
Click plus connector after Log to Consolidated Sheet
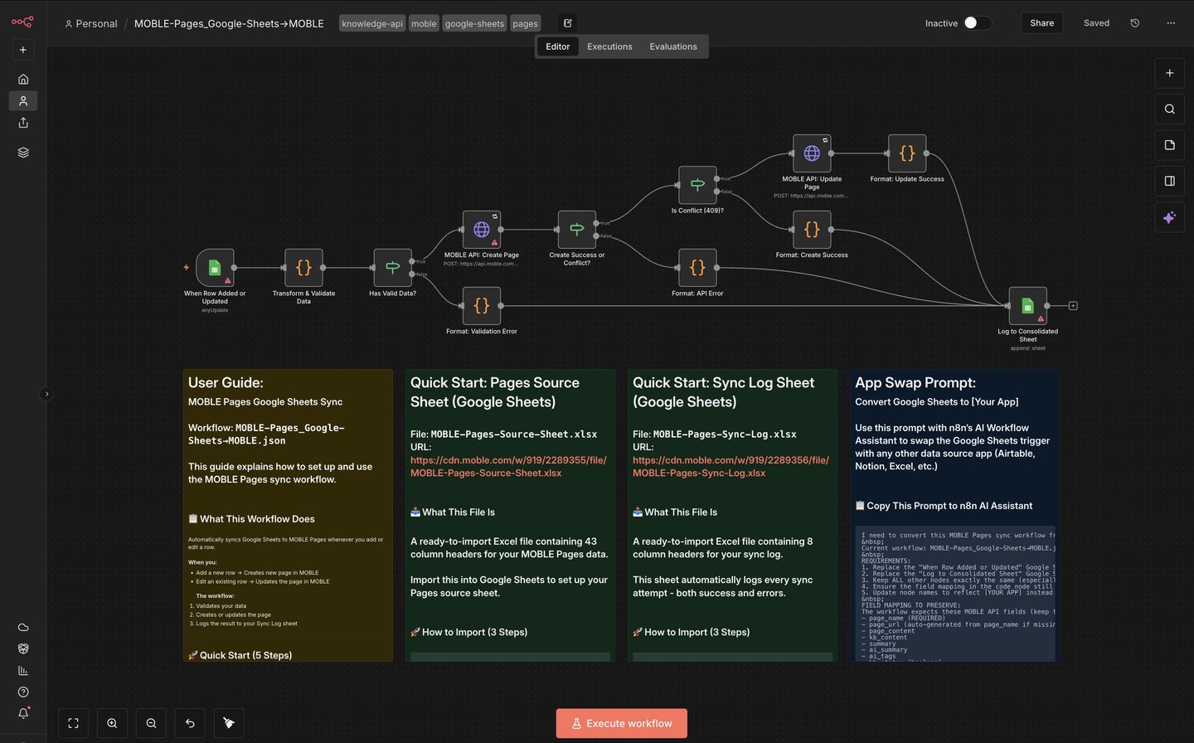click(1073, 306)
